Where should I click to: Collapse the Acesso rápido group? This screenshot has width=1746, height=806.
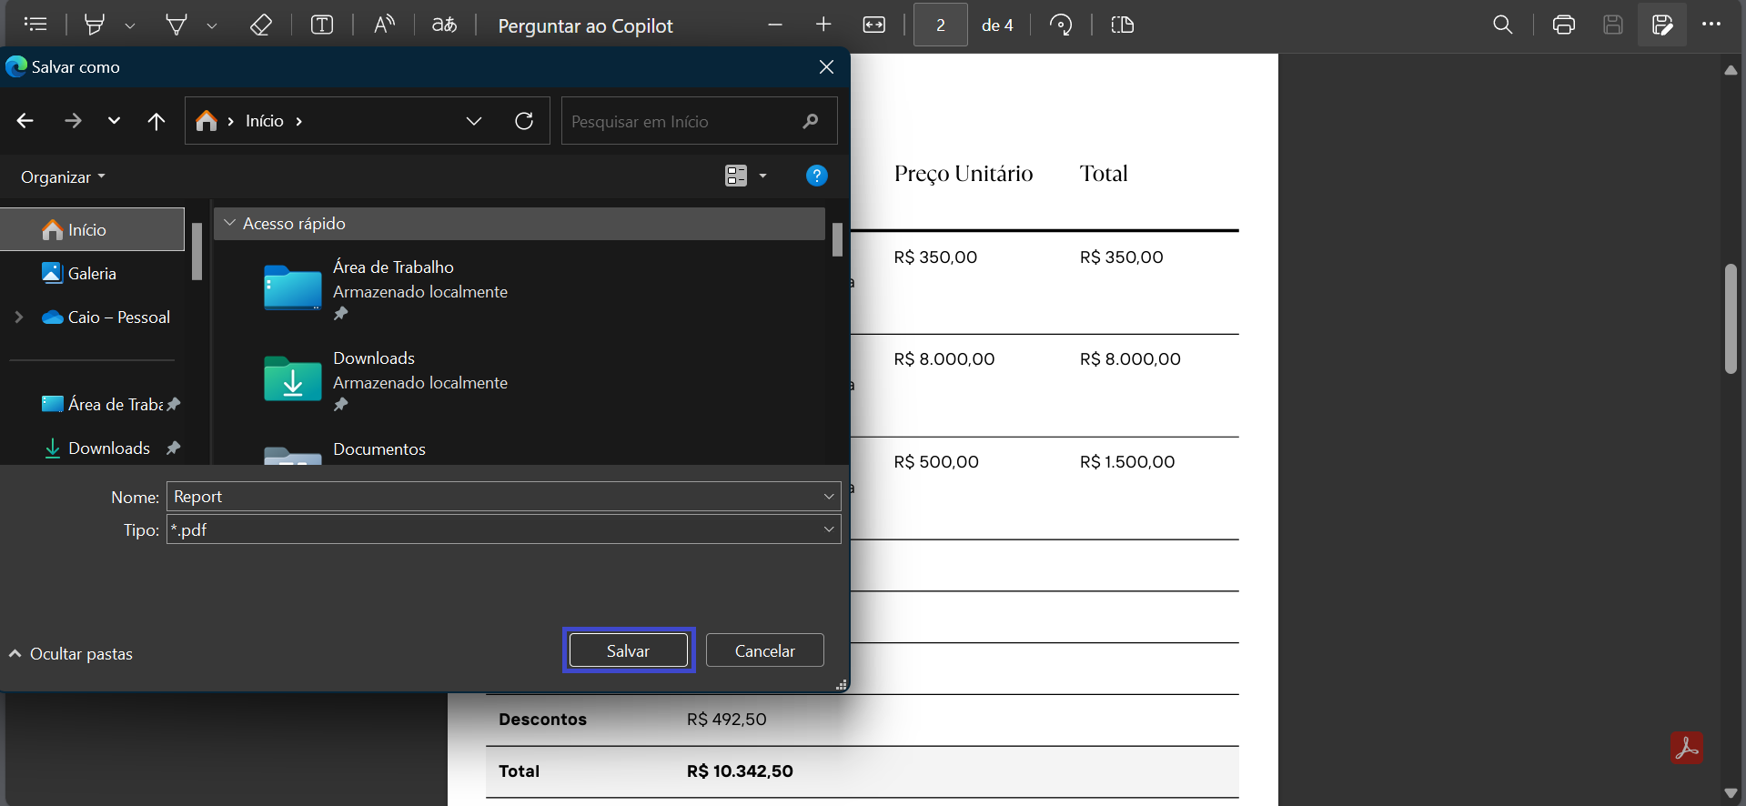(229, 223)
